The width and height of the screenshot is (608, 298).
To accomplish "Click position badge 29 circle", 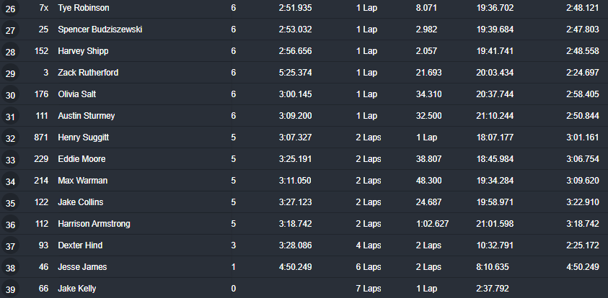I will click(x=10, y=73).
